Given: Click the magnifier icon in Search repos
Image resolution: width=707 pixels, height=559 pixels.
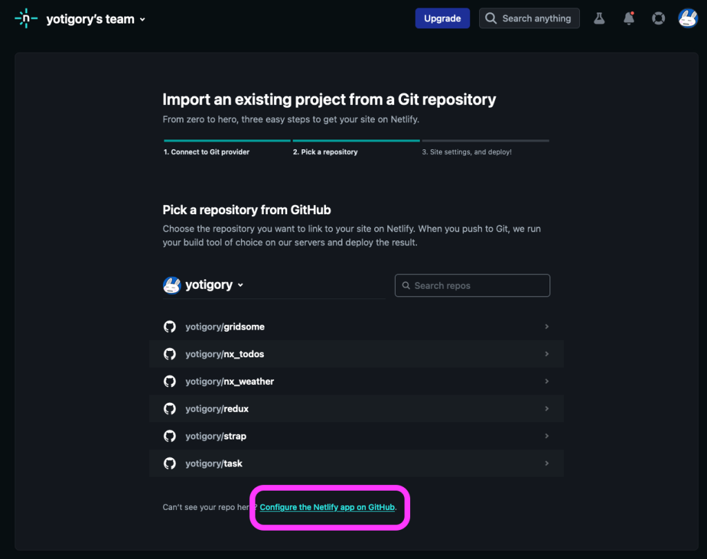Looking at the screenshot, I should 406,285.
